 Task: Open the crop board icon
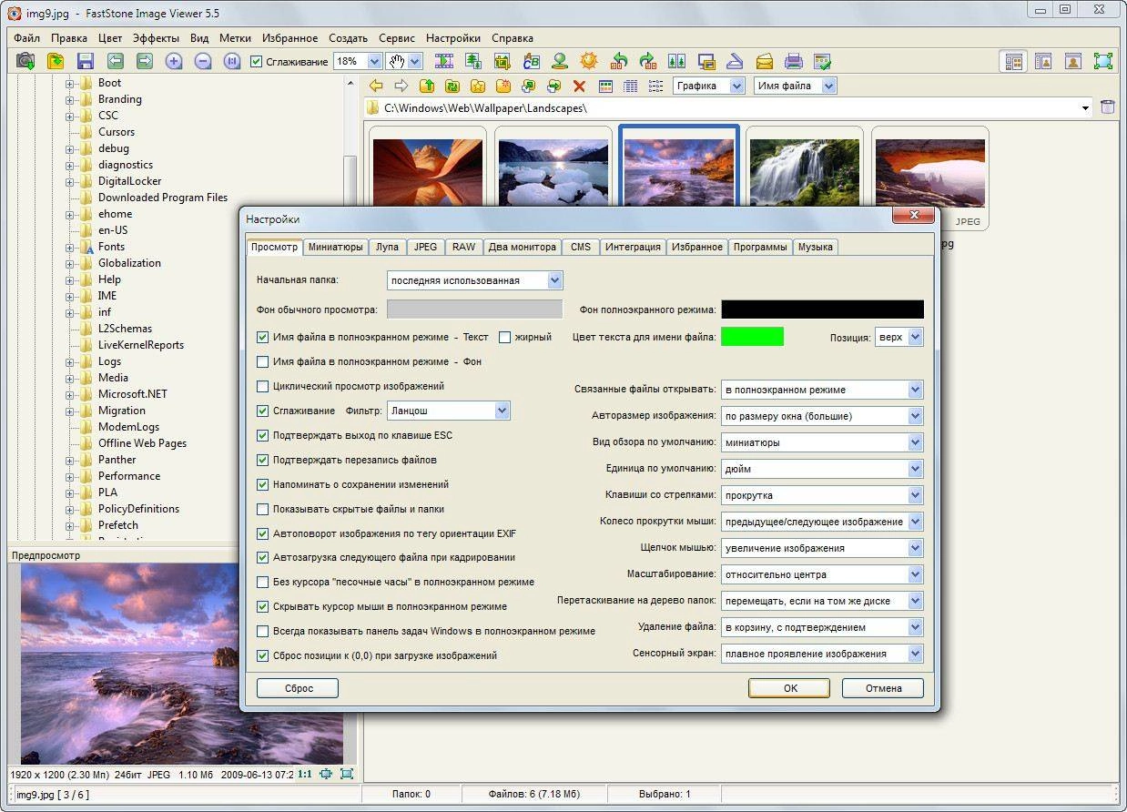click(x=503, y=61)
